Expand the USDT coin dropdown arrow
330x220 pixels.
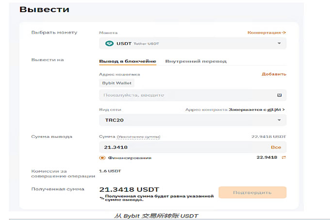coord(279,43)
